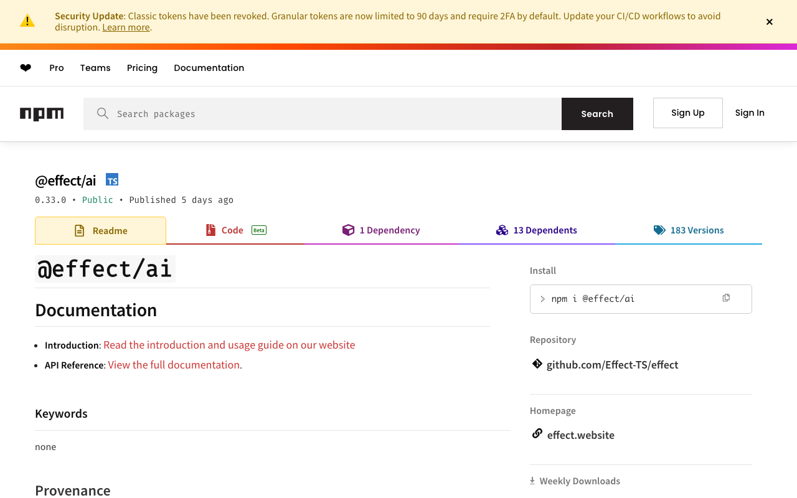797x498 pixels.
Task: Show the 183 Versions tab
Action: tap(689, 230)
